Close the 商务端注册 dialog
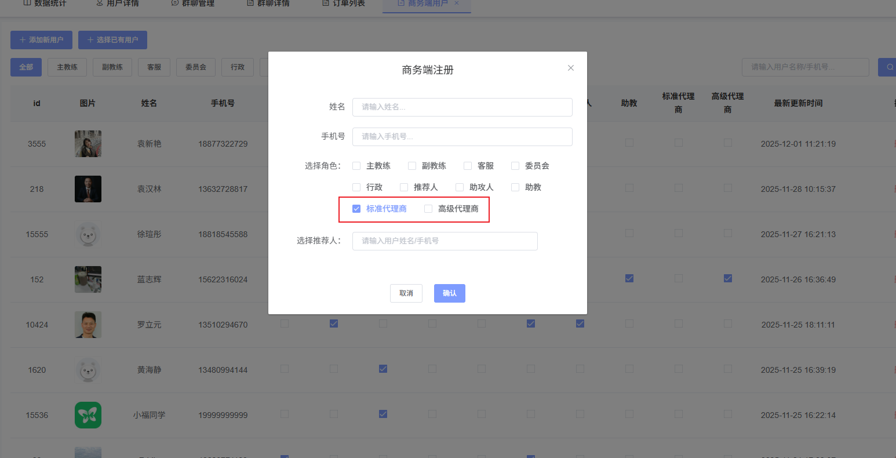The width and height of the screenshot is (896, 458). (570, 67)
